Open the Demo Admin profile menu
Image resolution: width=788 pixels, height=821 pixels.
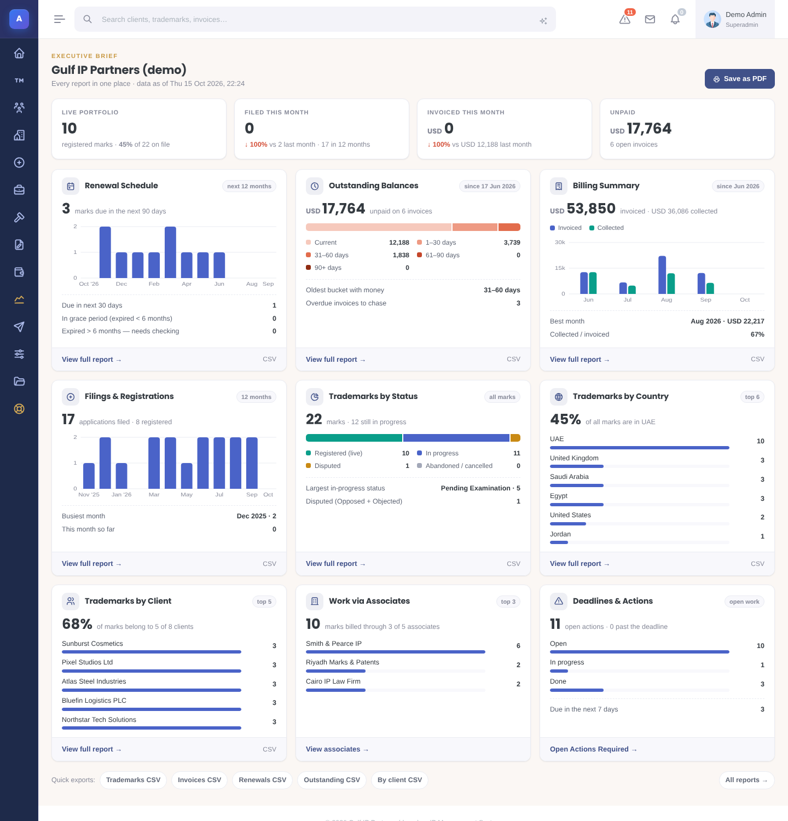(735, 19)
